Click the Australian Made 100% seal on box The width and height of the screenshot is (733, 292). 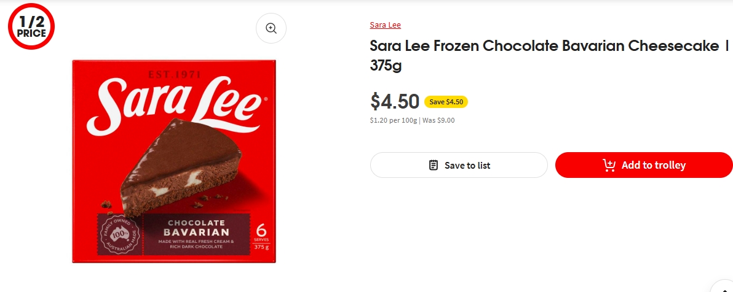119,235
